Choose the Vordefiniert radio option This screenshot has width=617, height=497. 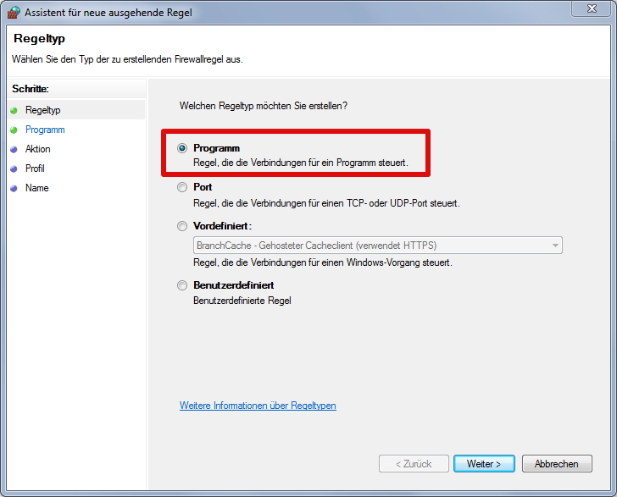click(182, 226)
